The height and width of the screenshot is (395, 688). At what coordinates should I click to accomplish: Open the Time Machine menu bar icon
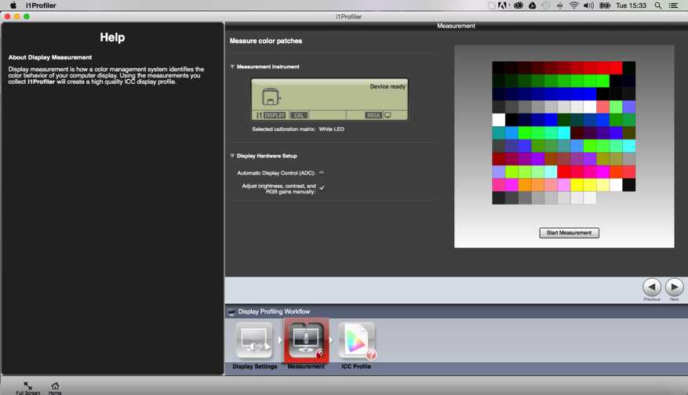pos(545,5)
